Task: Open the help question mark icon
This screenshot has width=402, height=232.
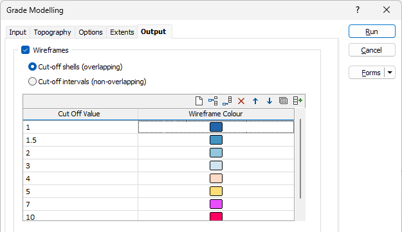Action: pyautogui.click(x=358, y=10)
